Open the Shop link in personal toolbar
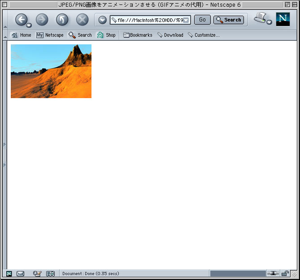300x280 pixels. point(106,35)
